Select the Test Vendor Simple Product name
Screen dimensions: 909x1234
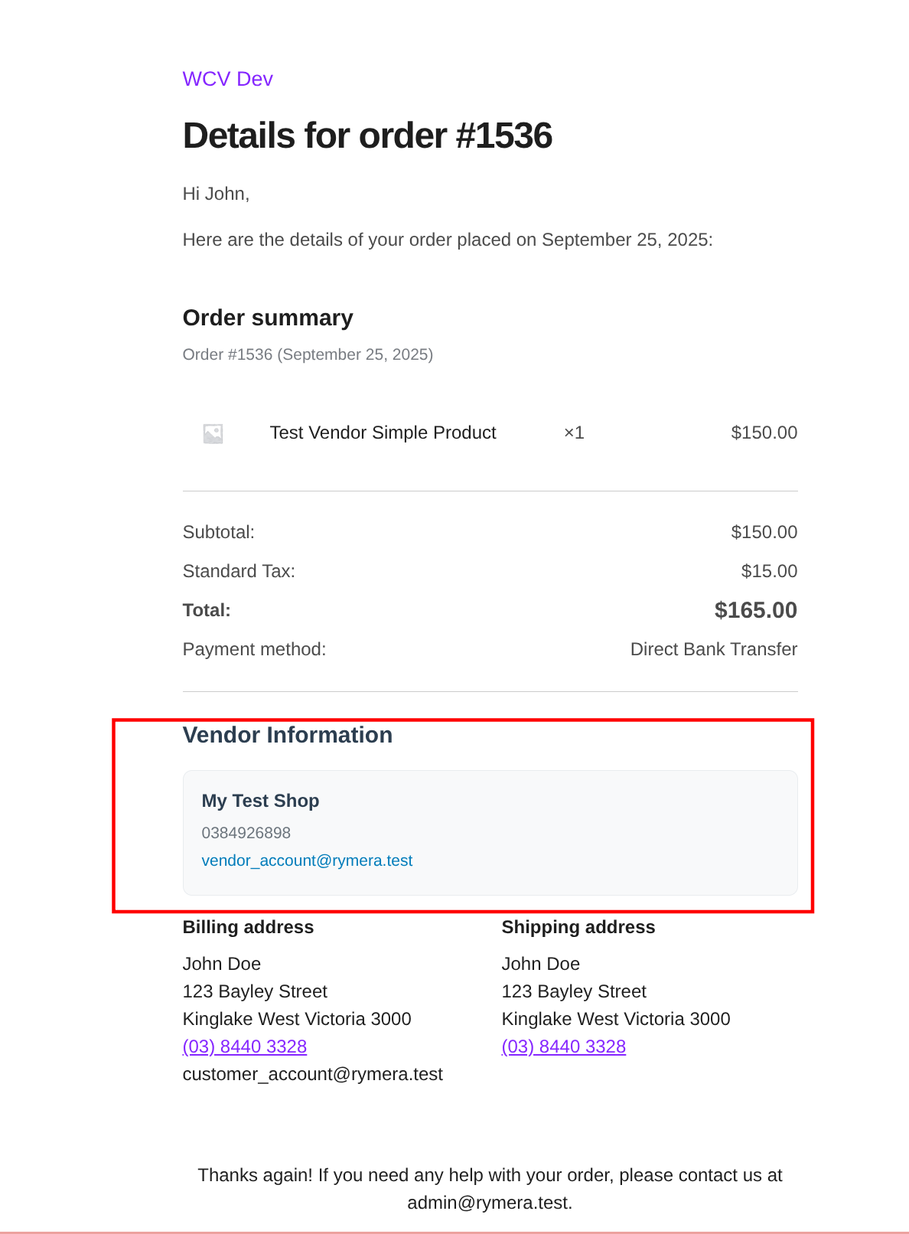click(383, 433)
